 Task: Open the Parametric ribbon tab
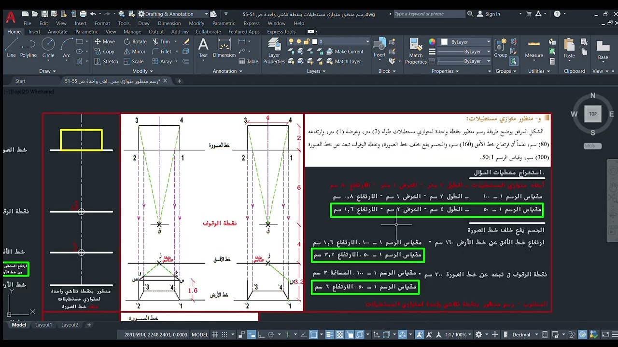[x=86, y=32]
